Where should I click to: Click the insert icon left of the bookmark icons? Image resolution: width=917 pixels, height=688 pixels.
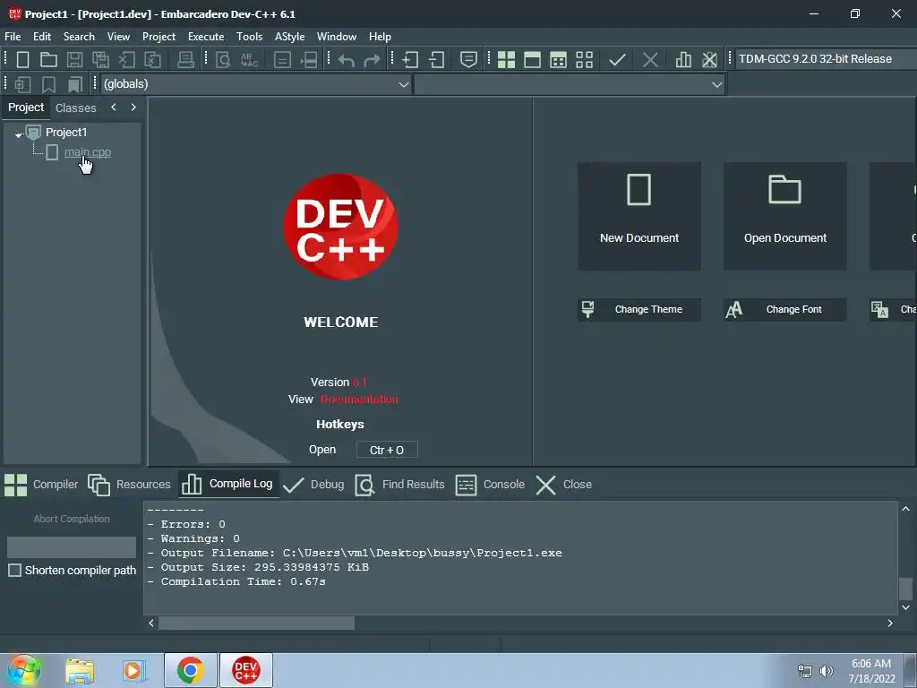click(x=22, y=85)
